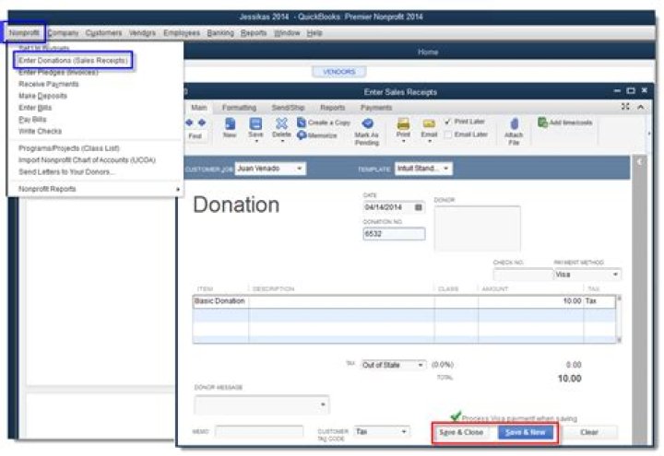The height and width of the screenshot is (456, 664).
Task: Toggle Process Visa payment when saving
Action: click(x=456, y=417)
